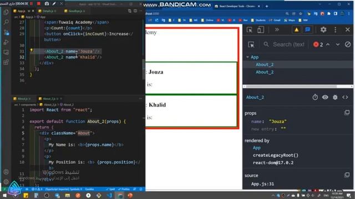Switch to Goodbye.js editor tab
The image size is (355, 199).
(75, 11)
